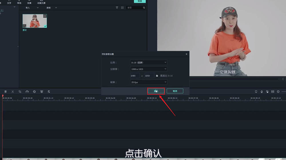Screen dimensions: 286x160
Task: Click the preview progress bar
Action: (234, 79)
